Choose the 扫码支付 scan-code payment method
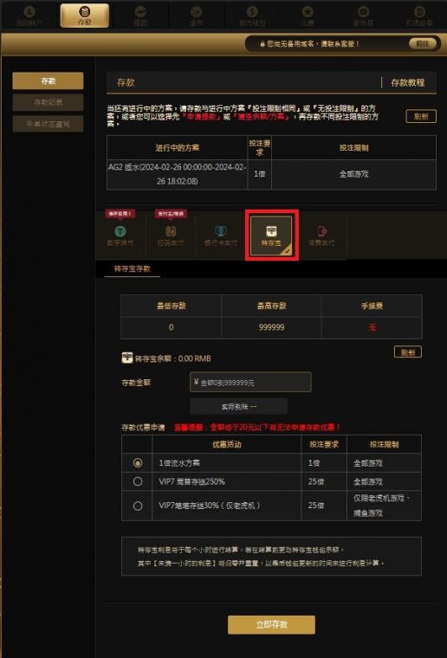447x658 pixels. click(x=171, y=235)
